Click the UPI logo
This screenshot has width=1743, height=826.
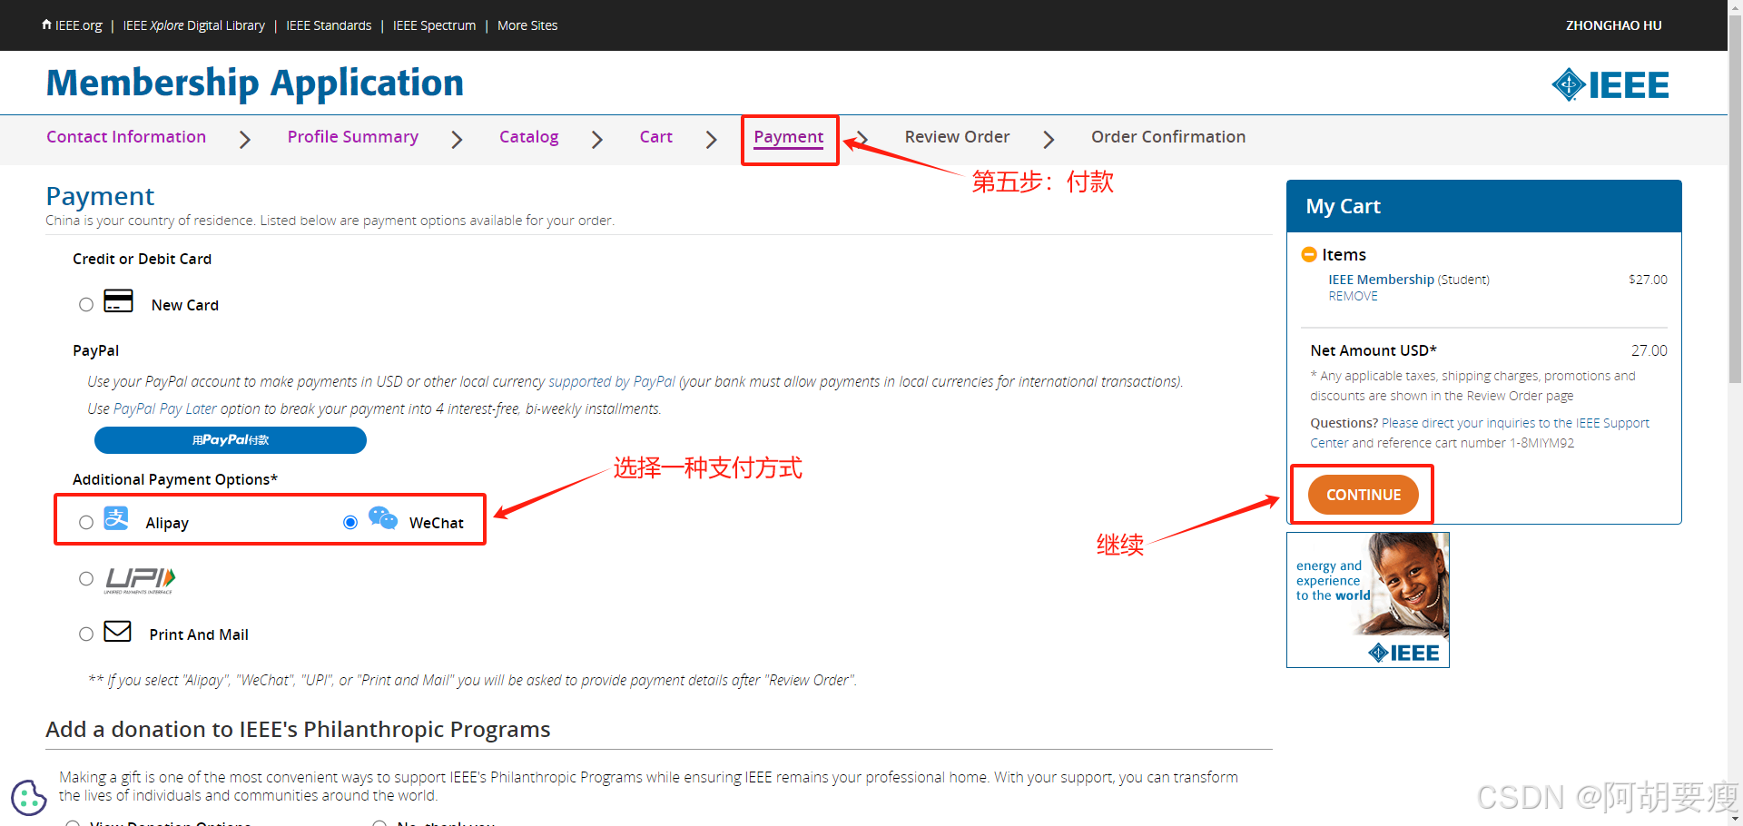click(x=140, y=579)
